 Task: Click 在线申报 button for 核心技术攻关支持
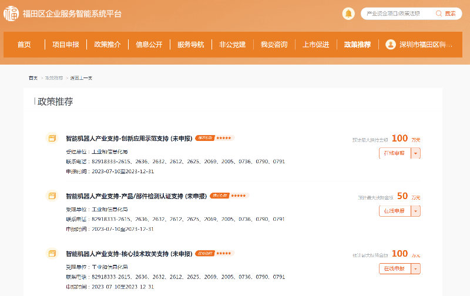click(394, 268)
